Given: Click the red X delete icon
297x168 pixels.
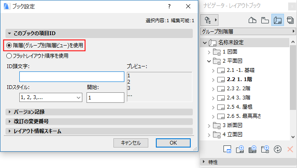Looking at the screenshot, I should pos(290,149).
